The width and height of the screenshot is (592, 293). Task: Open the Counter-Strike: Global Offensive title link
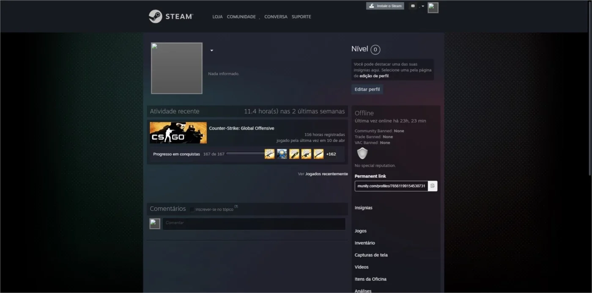[x=241, y=128]
